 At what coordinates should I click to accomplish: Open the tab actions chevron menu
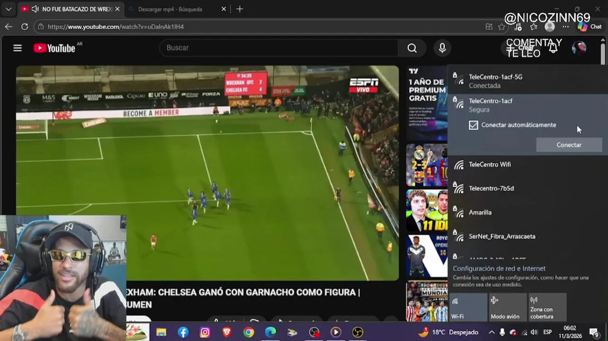pyautogui.click(x=9, y=9)
